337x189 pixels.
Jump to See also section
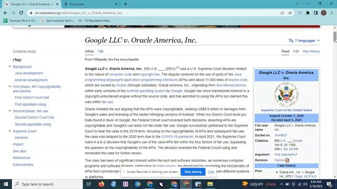point(19,151)
